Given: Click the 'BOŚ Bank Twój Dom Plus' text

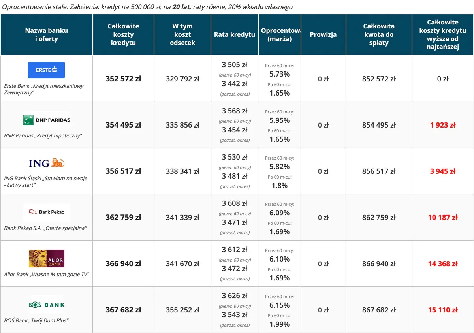Looking at the screenshot, I should pyautogui.click(x=36, y=320).
